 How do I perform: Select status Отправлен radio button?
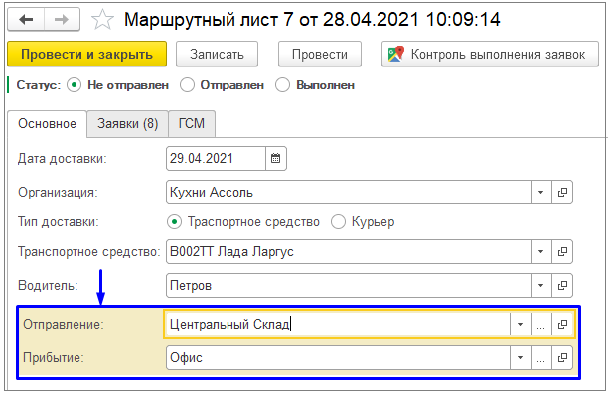(187, 85)
